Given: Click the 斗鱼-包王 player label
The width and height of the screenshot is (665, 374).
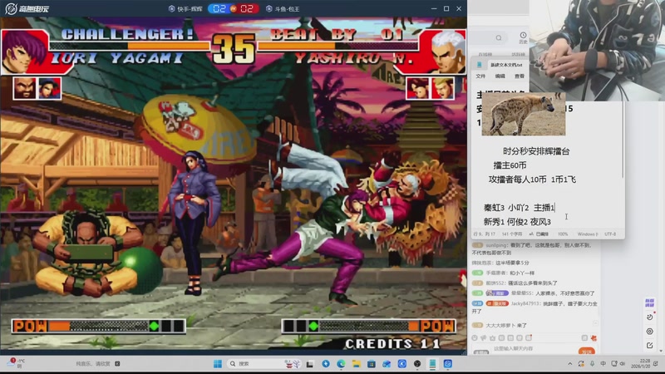Looking at the screenshot, I should [x=283, y=9].
